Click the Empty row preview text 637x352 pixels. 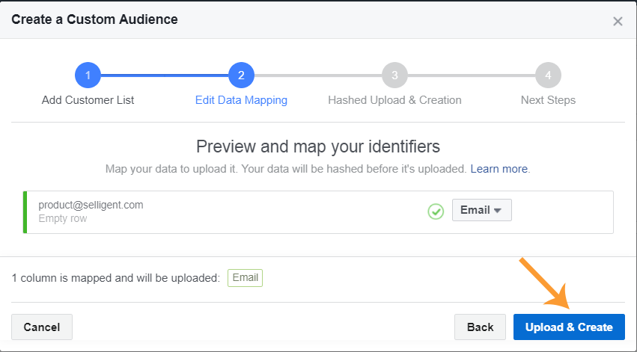tap(63, 219)
